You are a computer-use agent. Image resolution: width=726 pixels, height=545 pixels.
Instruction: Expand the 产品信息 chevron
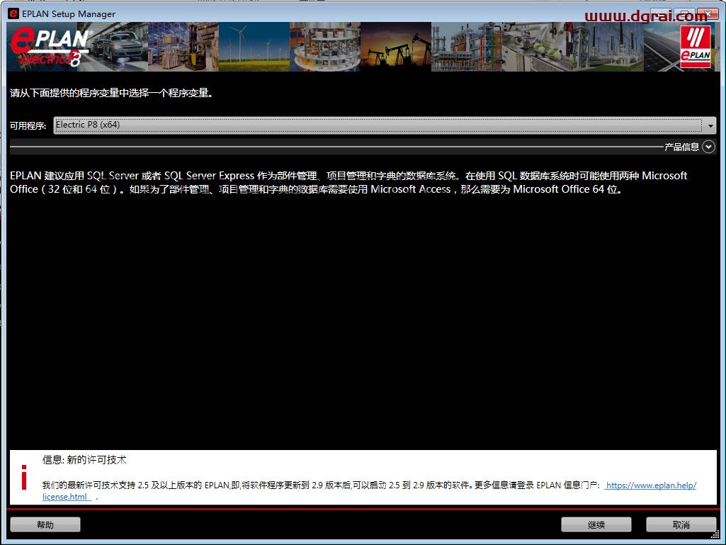coord(708,147)
